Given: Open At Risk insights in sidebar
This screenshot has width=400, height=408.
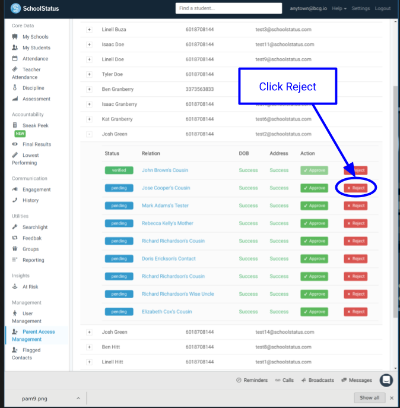Looking at the screenshot, I should pyautogui.click(x=30, y=286).
